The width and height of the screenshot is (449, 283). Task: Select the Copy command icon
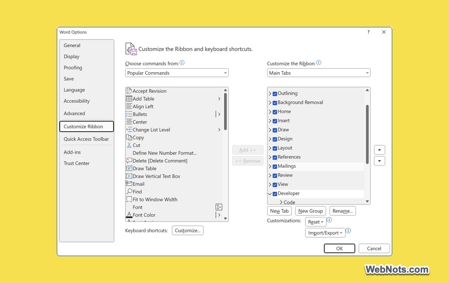click(129, 137)
